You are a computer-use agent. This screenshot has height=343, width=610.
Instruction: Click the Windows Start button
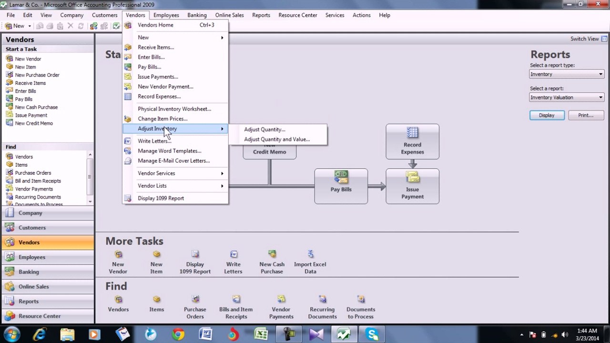pos(11,334)
